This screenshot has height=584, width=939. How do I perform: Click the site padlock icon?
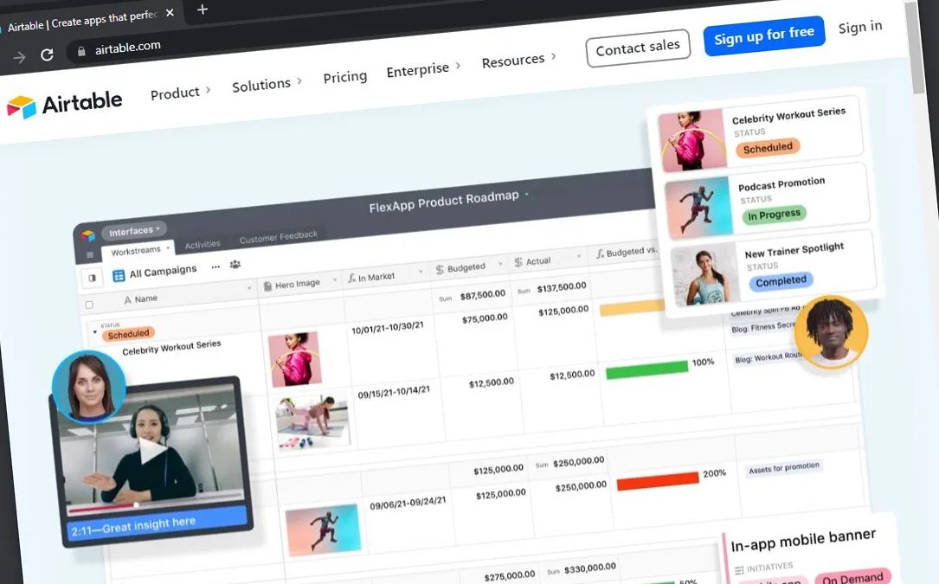pos(81,52)
